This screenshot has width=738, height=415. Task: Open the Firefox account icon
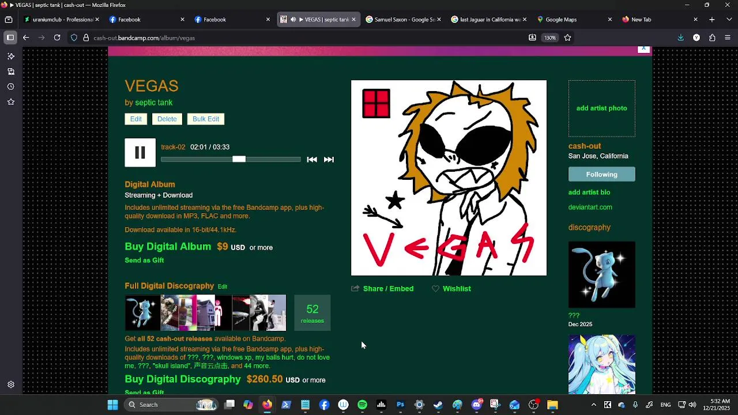tap(696, 37)
